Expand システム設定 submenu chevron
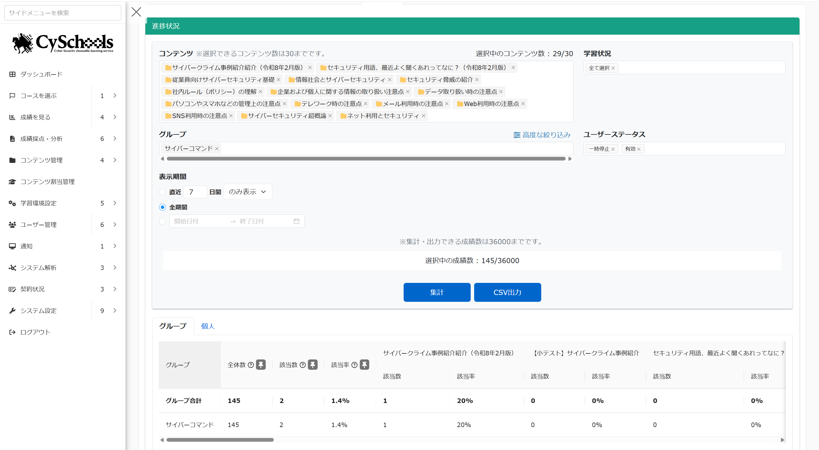Viewport: 819px width, 450px height. (x=115, y=310)
